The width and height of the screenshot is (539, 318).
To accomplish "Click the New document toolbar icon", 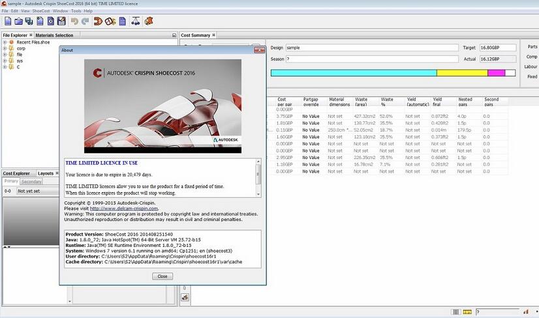I will [x=8, y=22].
